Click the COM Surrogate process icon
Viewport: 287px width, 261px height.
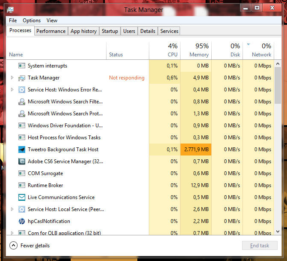(x=22, y=173)
